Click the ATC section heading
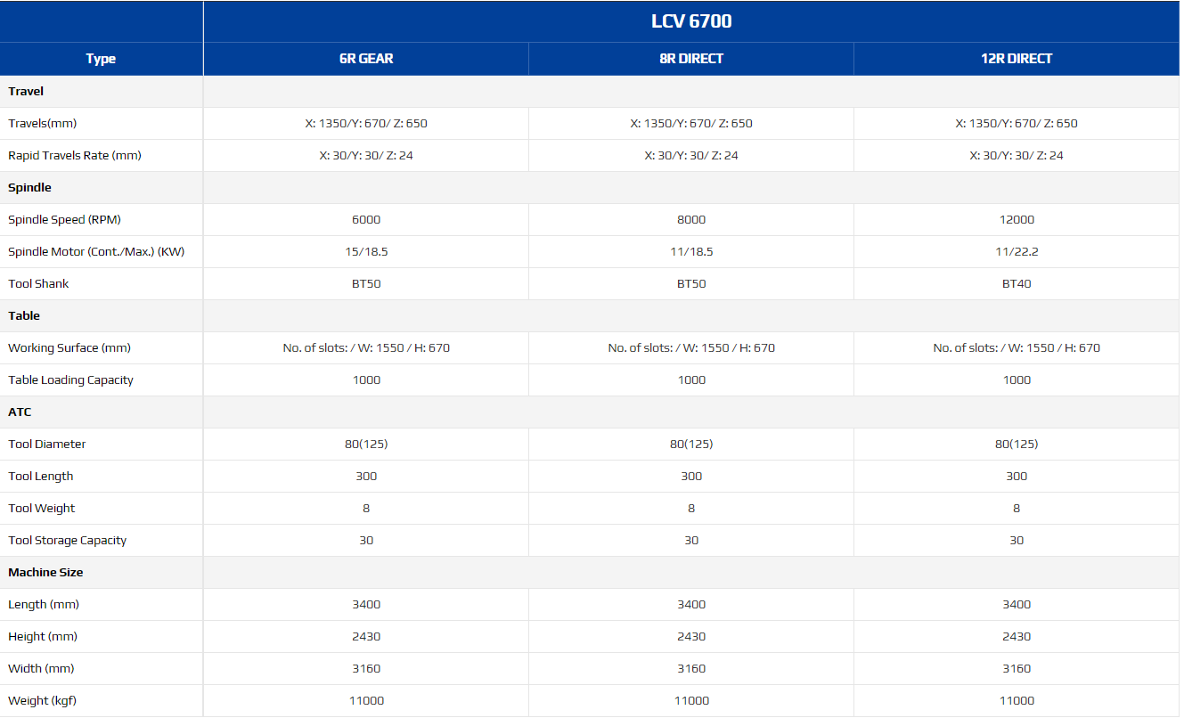 pos(20,412)
